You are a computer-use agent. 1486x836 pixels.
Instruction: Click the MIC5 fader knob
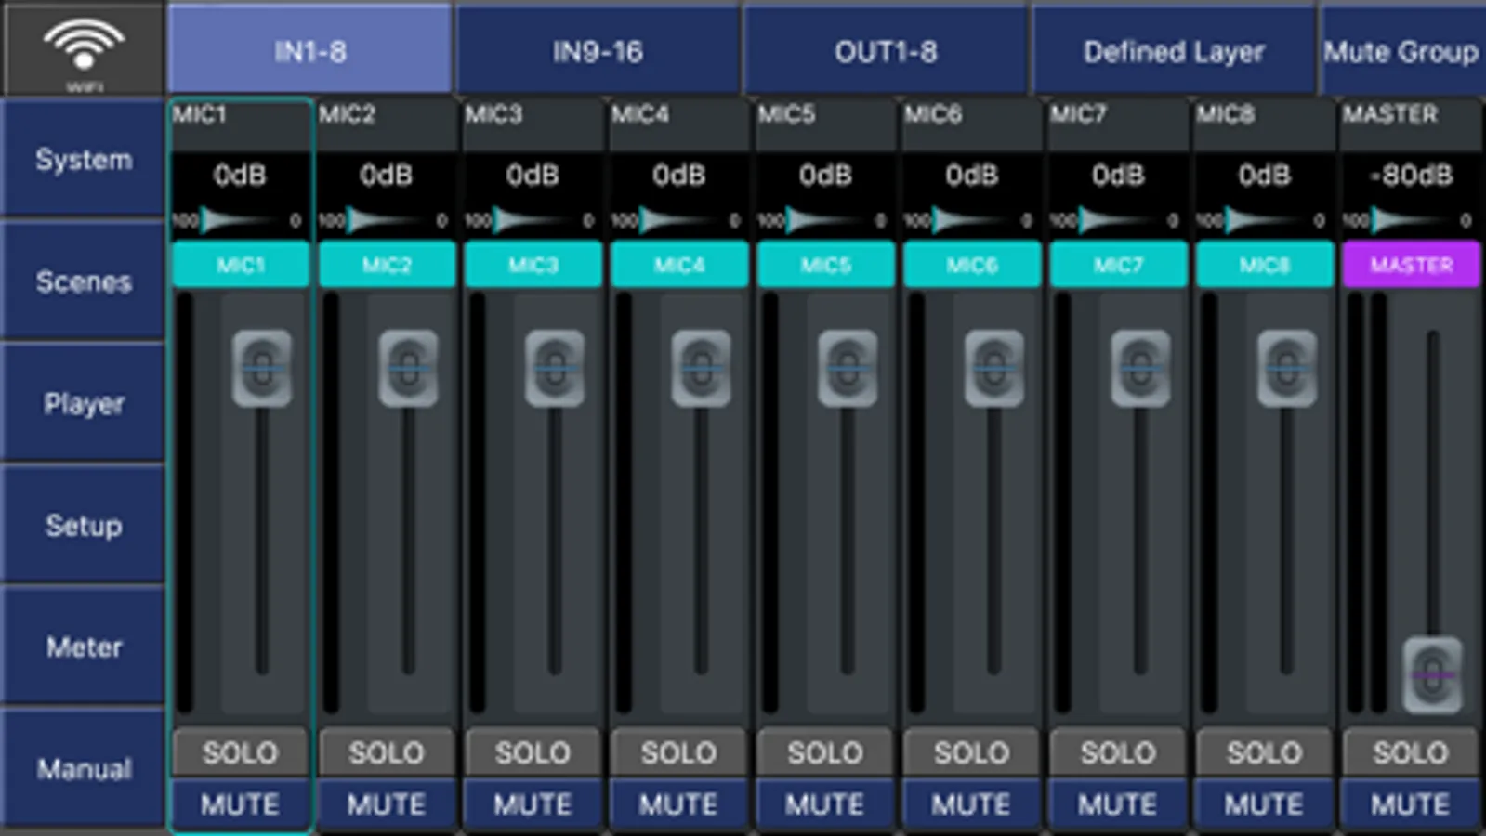(x=848, y=369)
